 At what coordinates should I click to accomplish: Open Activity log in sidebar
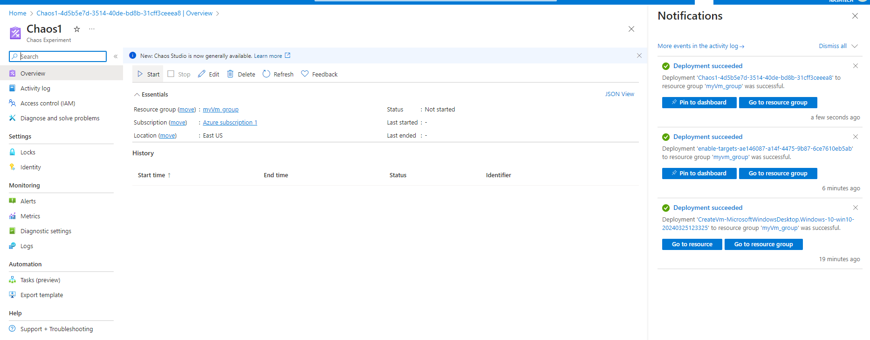click(35, 89)
